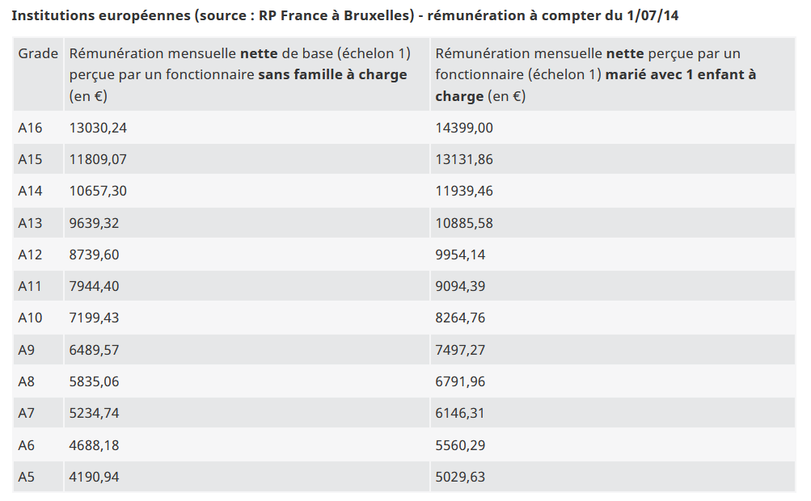
Task: Click the value 9954,14 in row A12
Action: click(x=460, y=255)
